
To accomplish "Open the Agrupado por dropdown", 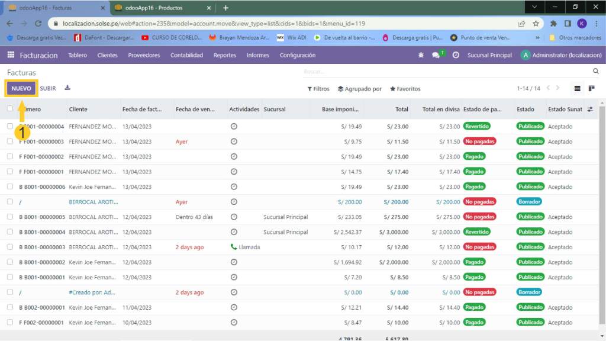I will 360,89.
